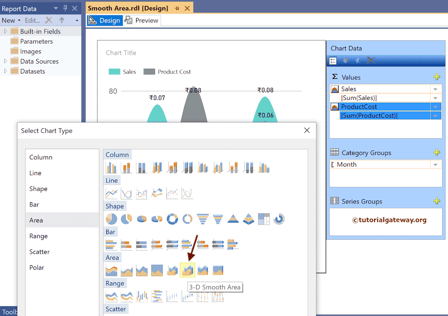The height and width of the screenshot is (316, 448).
Task: Choose the Exploded Pie chart icon
Action: coord(126,219)
